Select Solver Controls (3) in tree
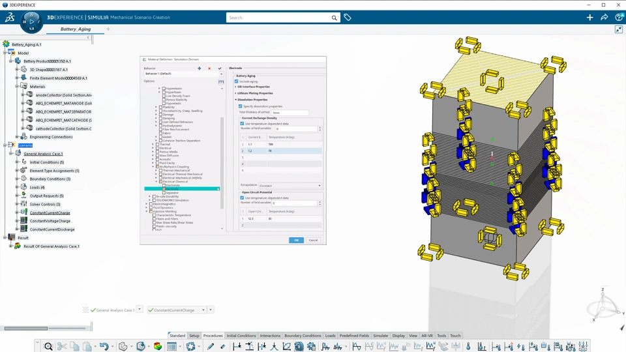This screenshot has width=626, height=352. (45, 204)
